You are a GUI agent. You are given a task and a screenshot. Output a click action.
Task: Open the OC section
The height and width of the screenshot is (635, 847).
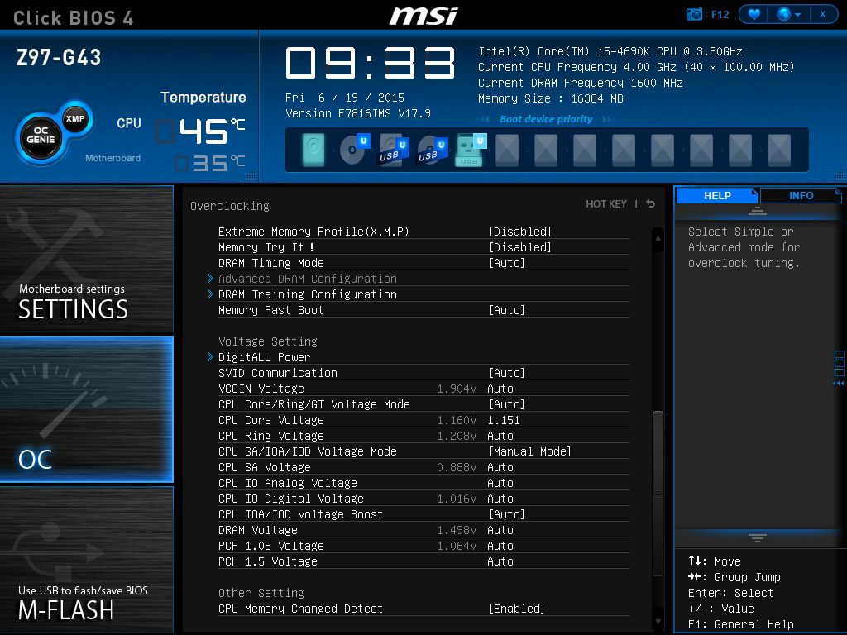pyautogui.click(x=86, y=408)
